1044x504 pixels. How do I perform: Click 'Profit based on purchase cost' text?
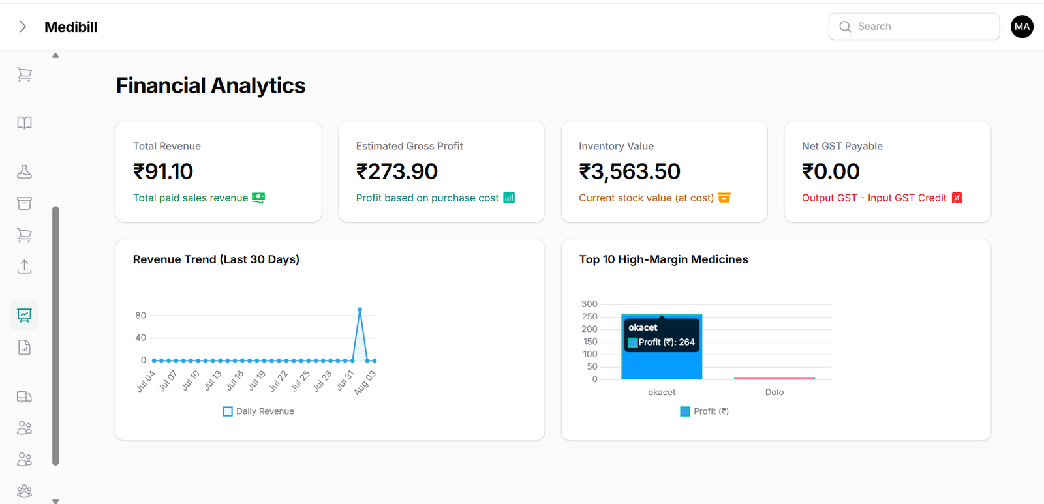click(427, 198)
